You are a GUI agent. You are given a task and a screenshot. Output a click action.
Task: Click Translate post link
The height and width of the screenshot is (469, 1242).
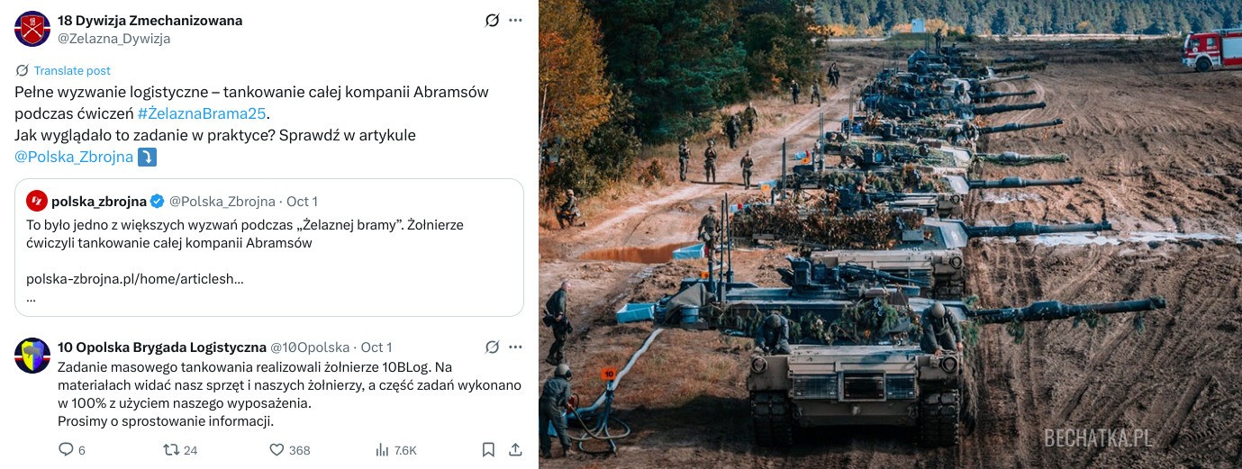pyautogui.click(x=72, y=70)
